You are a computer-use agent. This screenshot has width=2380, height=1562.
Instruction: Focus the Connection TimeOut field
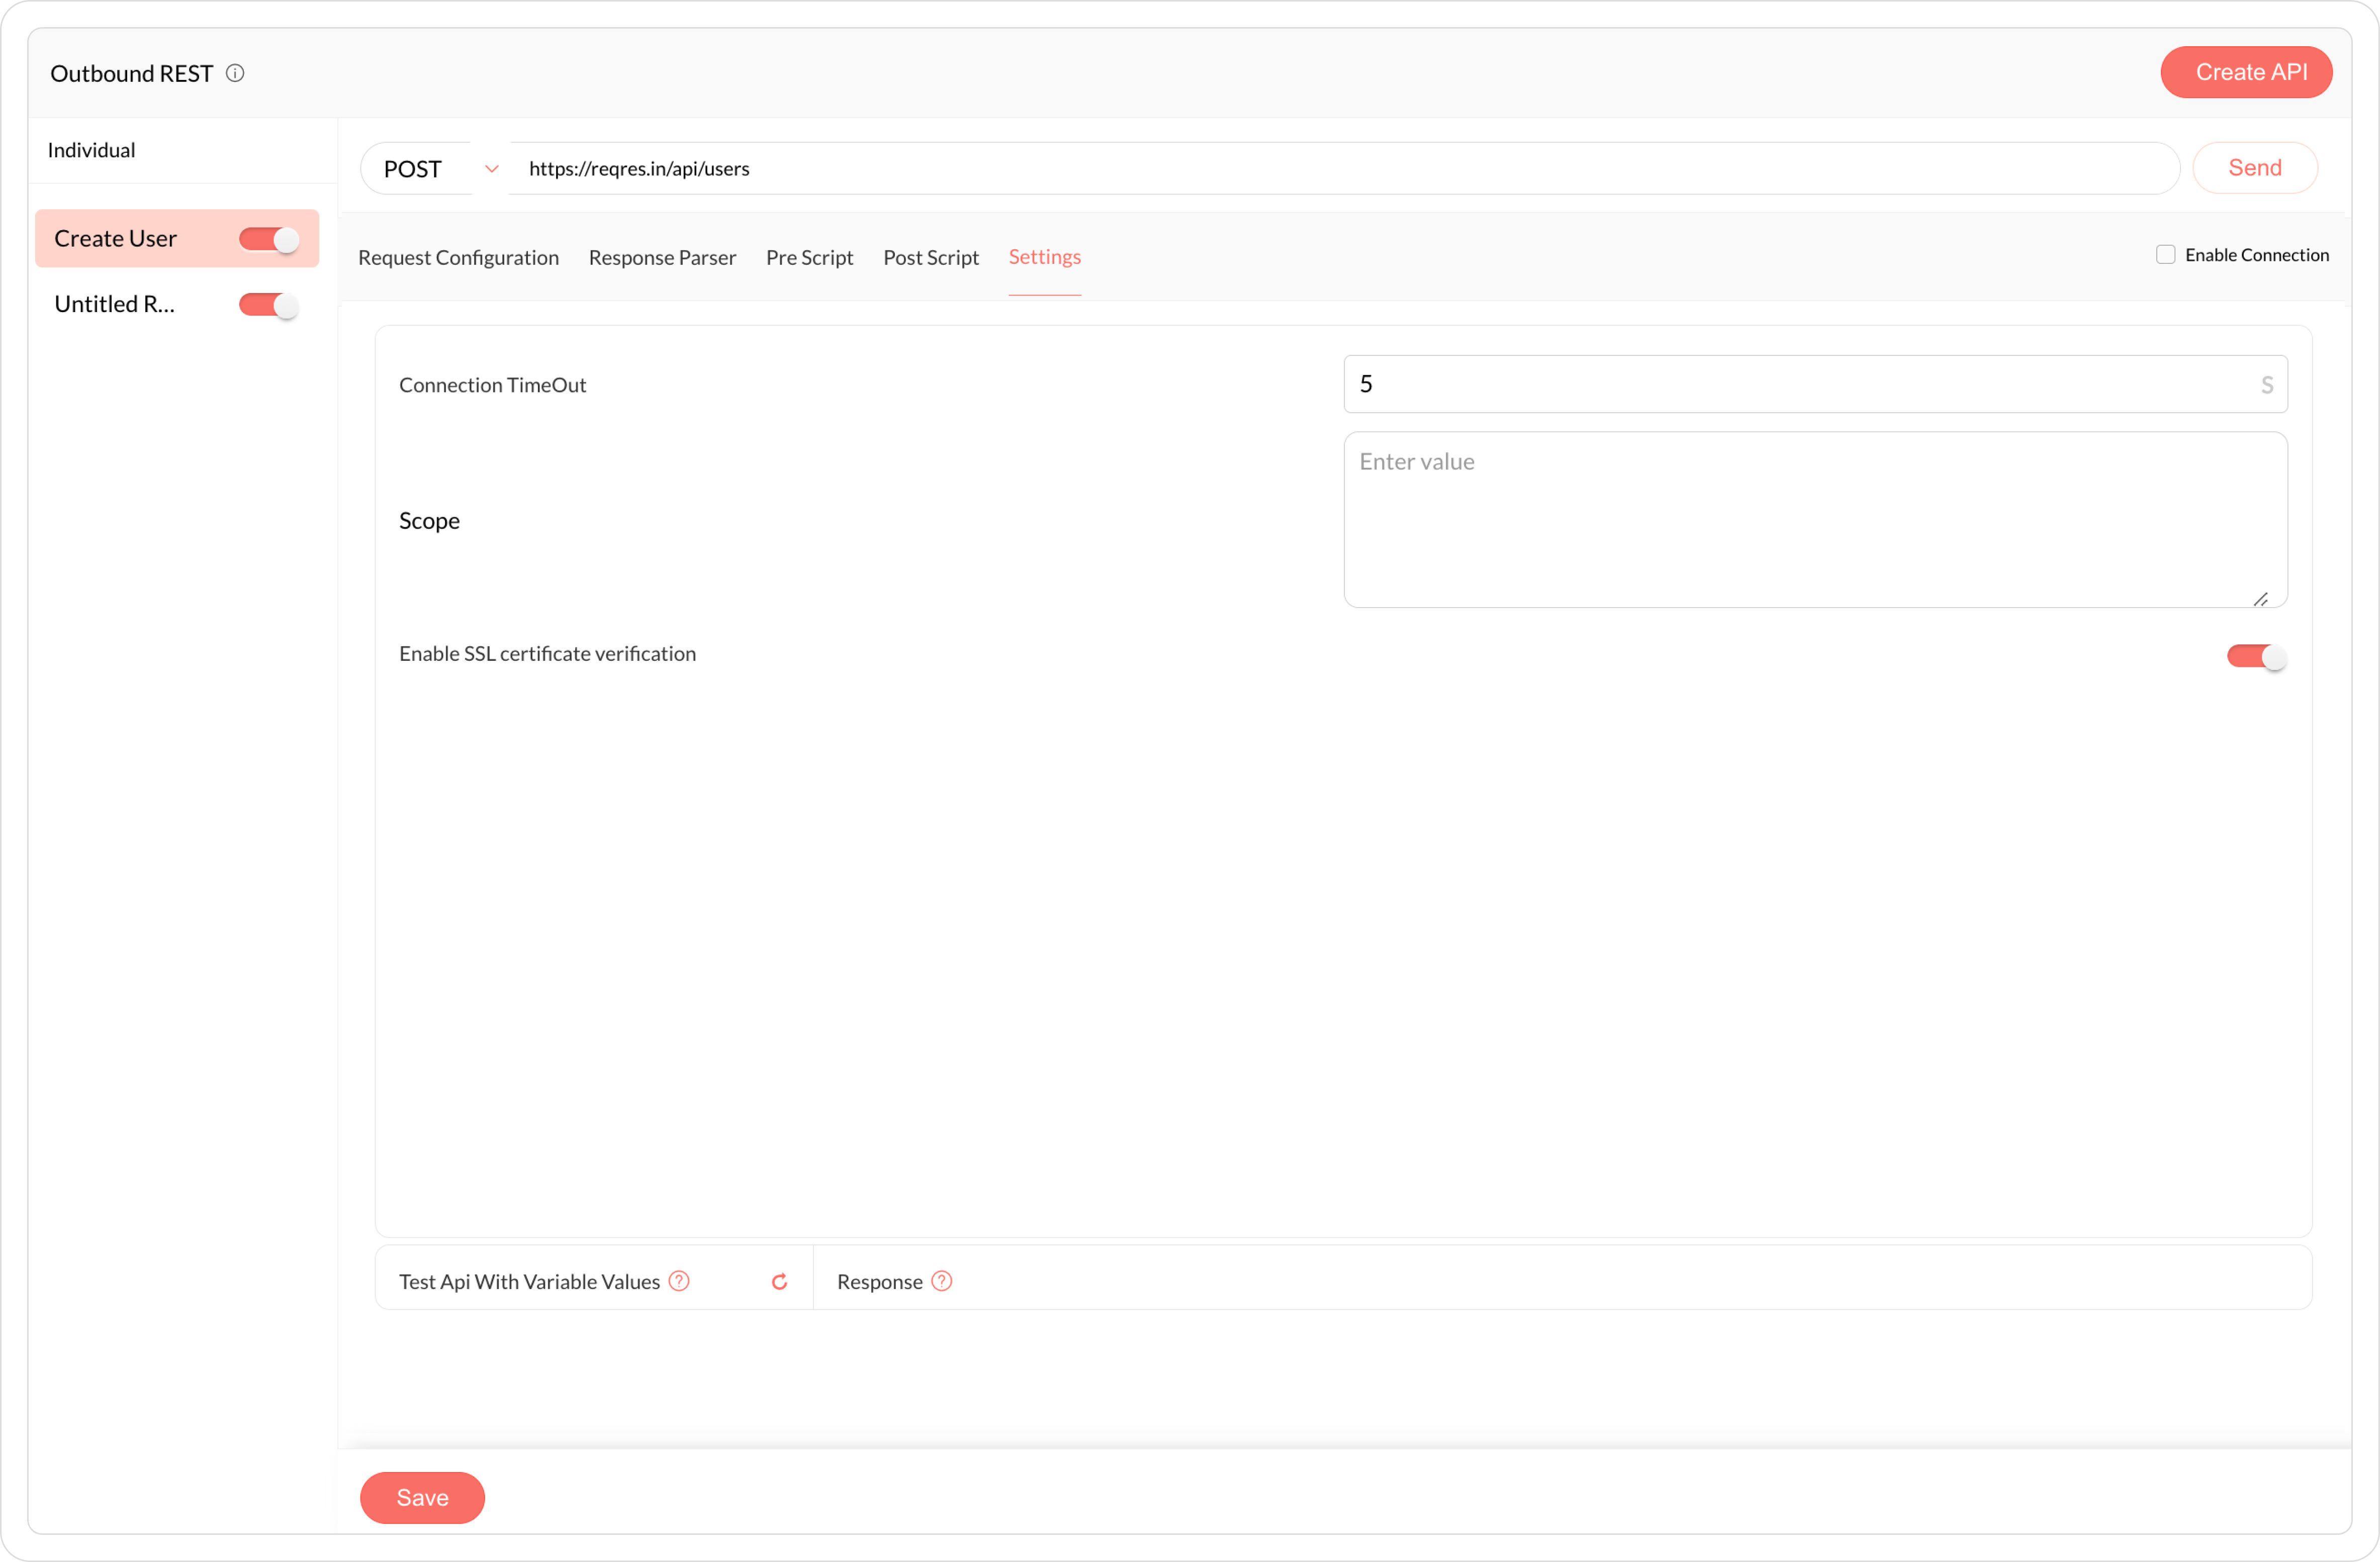1800,384
